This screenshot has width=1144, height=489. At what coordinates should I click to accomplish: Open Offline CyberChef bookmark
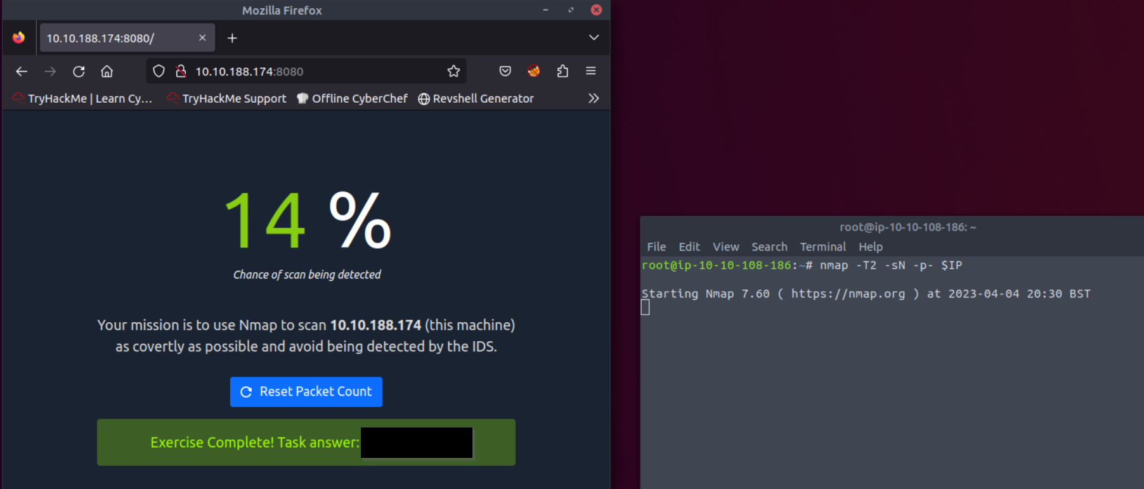point(352,98)
